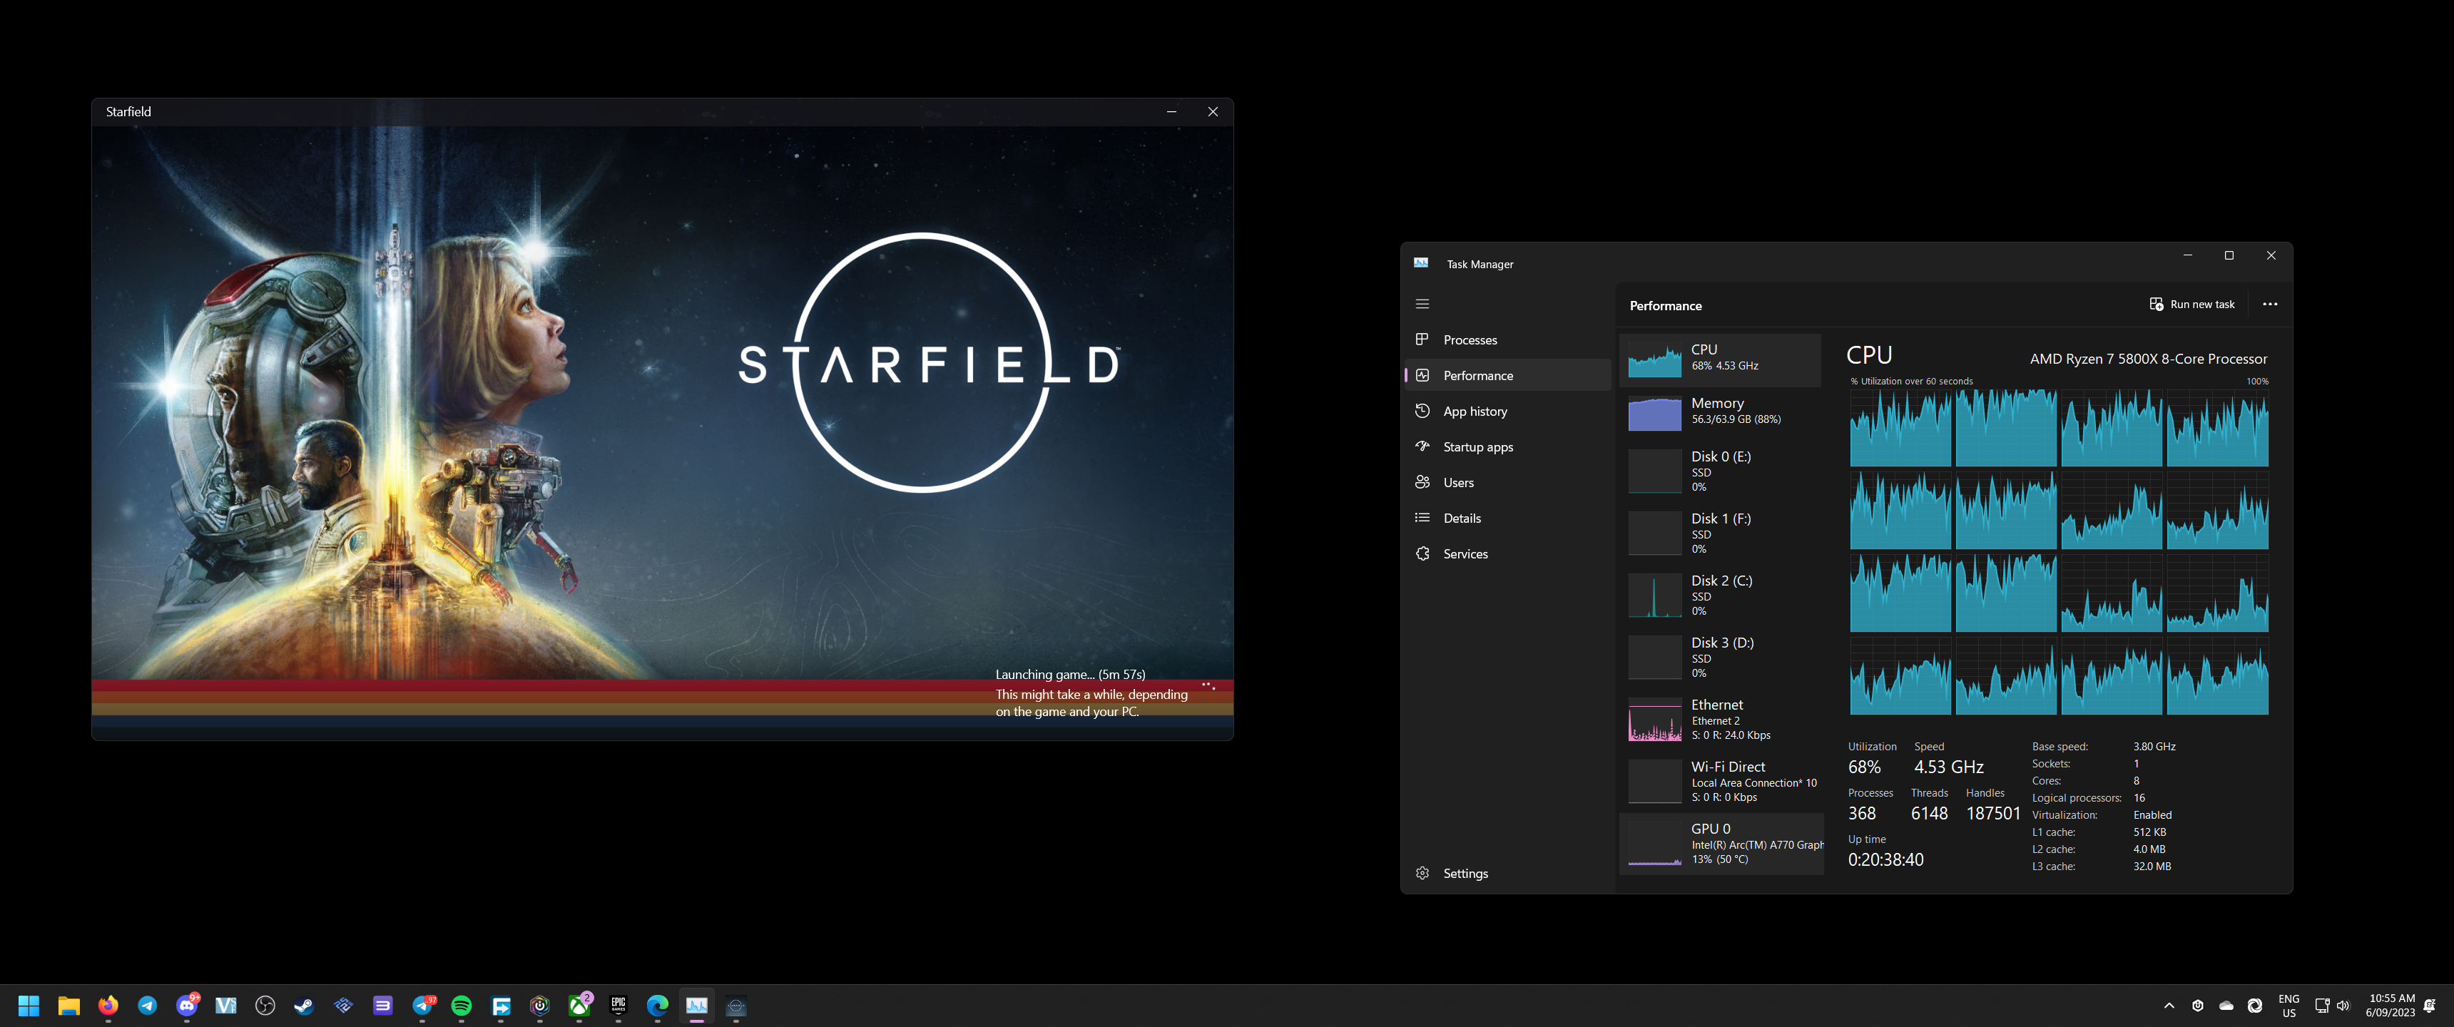Open App history in sidebar
2454x1027 pixels.
coord(1474,412)
